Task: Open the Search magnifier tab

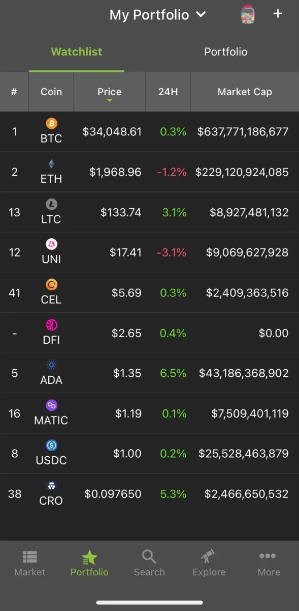Action: [x=149, y=563]
